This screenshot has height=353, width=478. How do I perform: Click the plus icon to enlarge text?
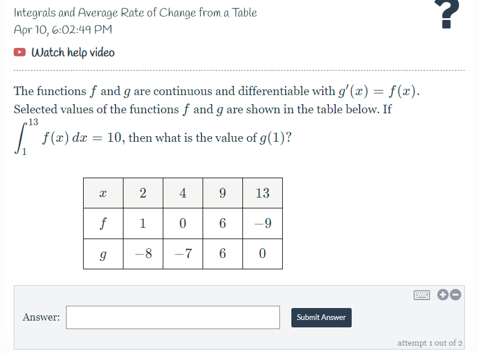click(442, 295)
